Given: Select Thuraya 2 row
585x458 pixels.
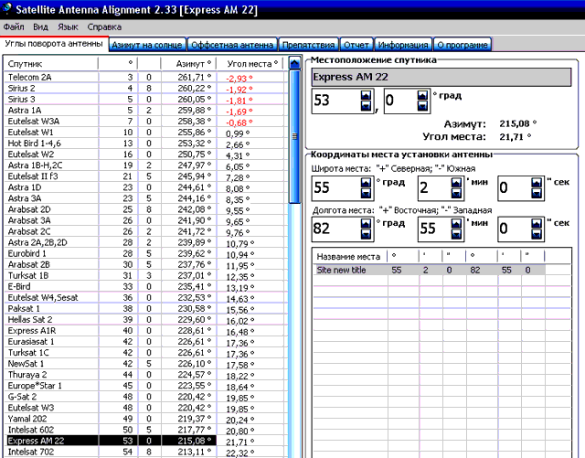Looking at the screenshot, I should [145, 375].
